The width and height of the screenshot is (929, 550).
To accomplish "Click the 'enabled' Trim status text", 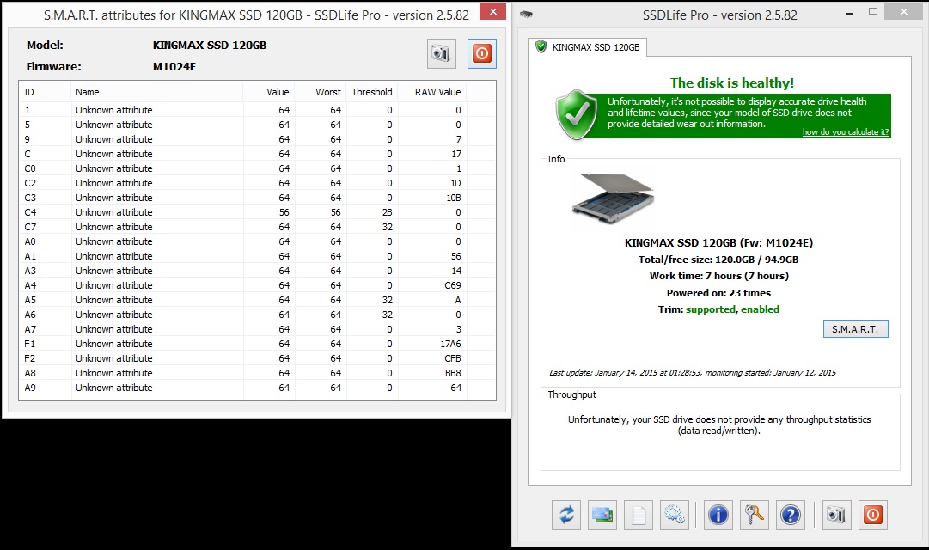I will pos(761,309).
